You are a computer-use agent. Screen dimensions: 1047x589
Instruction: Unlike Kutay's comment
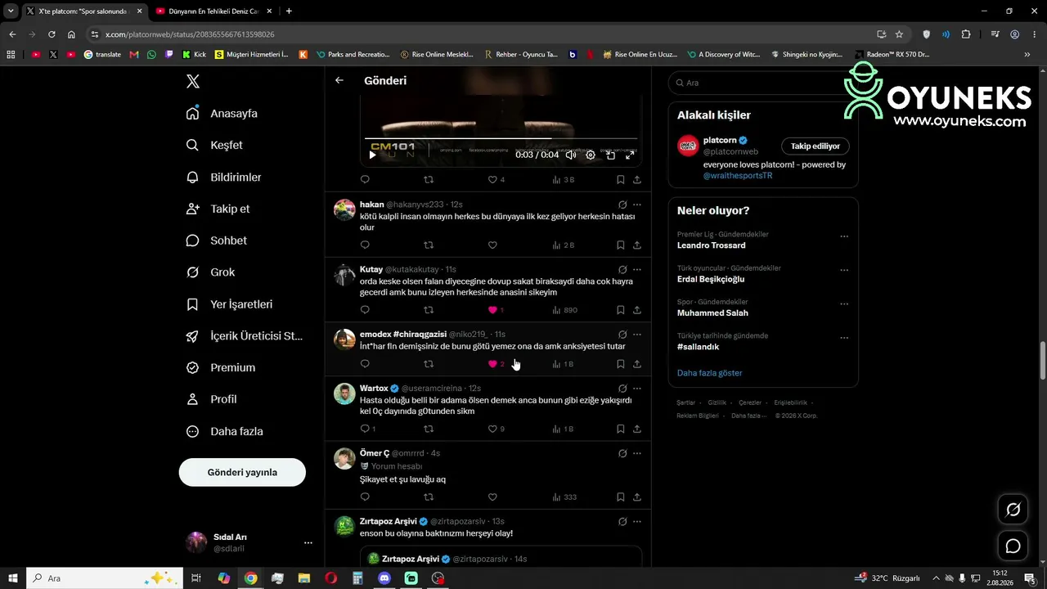pyautogui.click(x=492, y=310)
